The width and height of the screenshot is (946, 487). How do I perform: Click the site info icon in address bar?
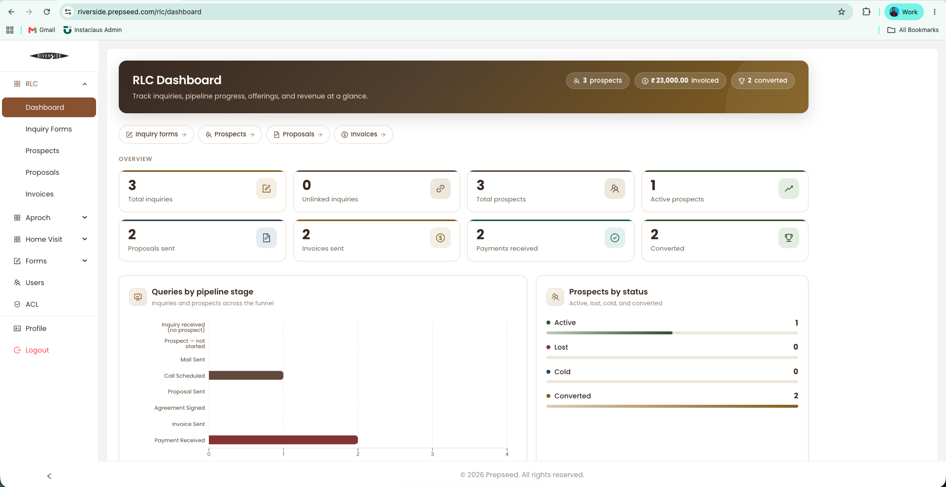[x=68, y=12]
